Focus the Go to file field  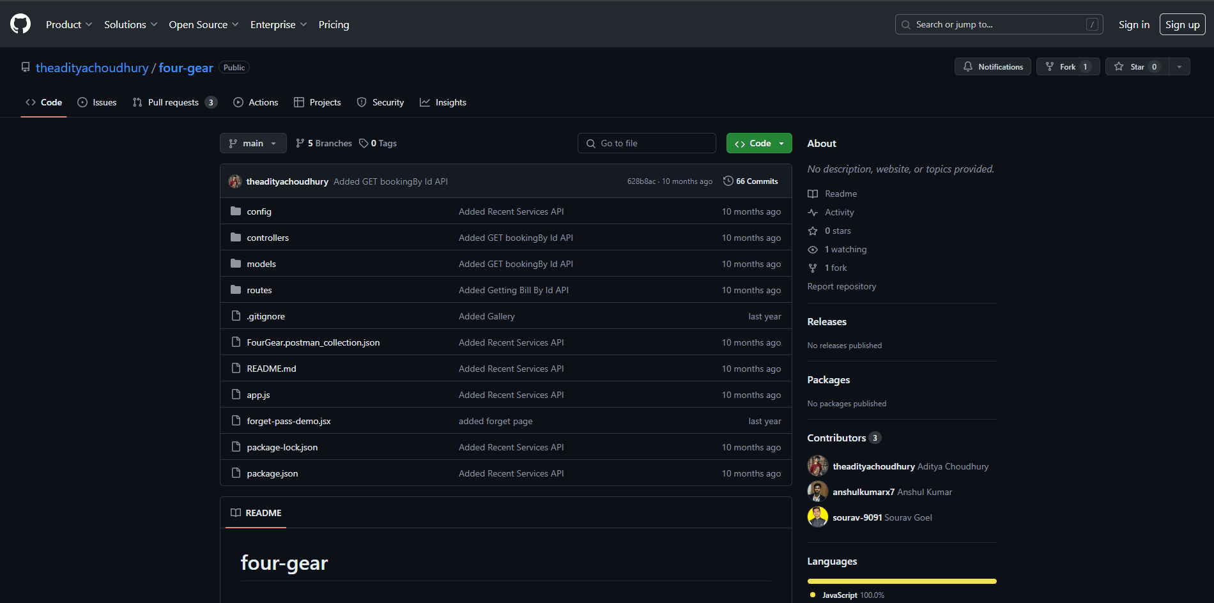point(647,143)
